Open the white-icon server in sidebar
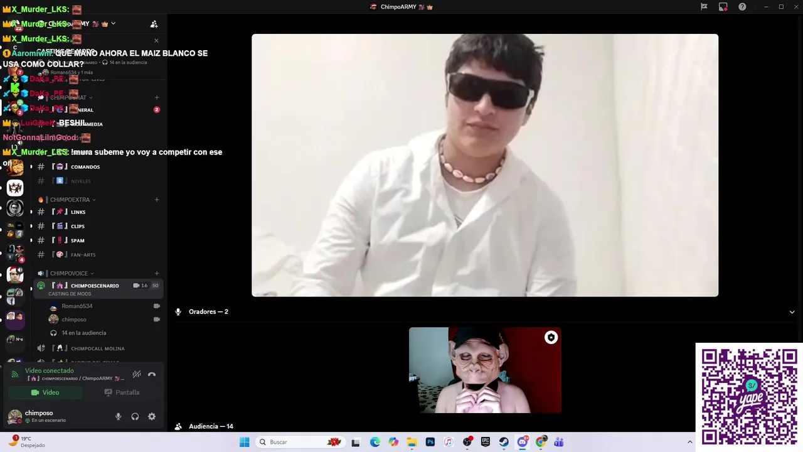The height and width of the screenshot is (452, 803). coord(15,188)
